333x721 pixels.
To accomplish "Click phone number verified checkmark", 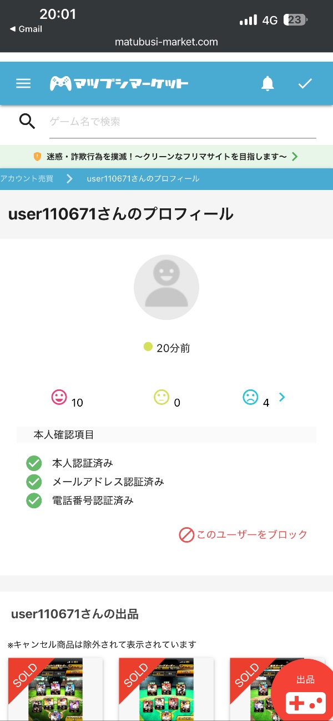I will tap(34, 500).
